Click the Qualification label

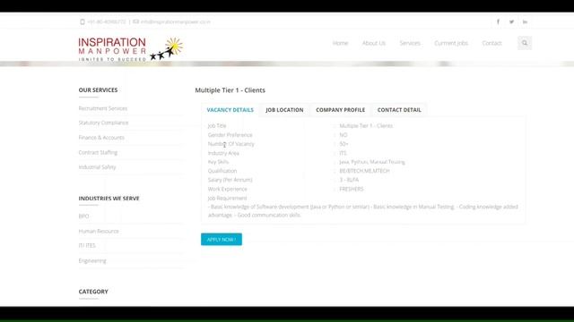[x=222, y=171]
